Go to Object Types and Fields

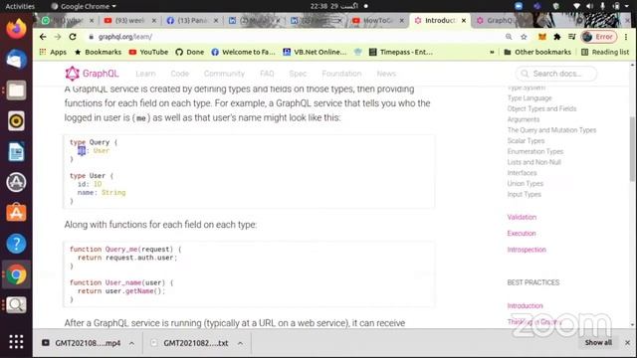pyautogui.click(x=541, y=108)
